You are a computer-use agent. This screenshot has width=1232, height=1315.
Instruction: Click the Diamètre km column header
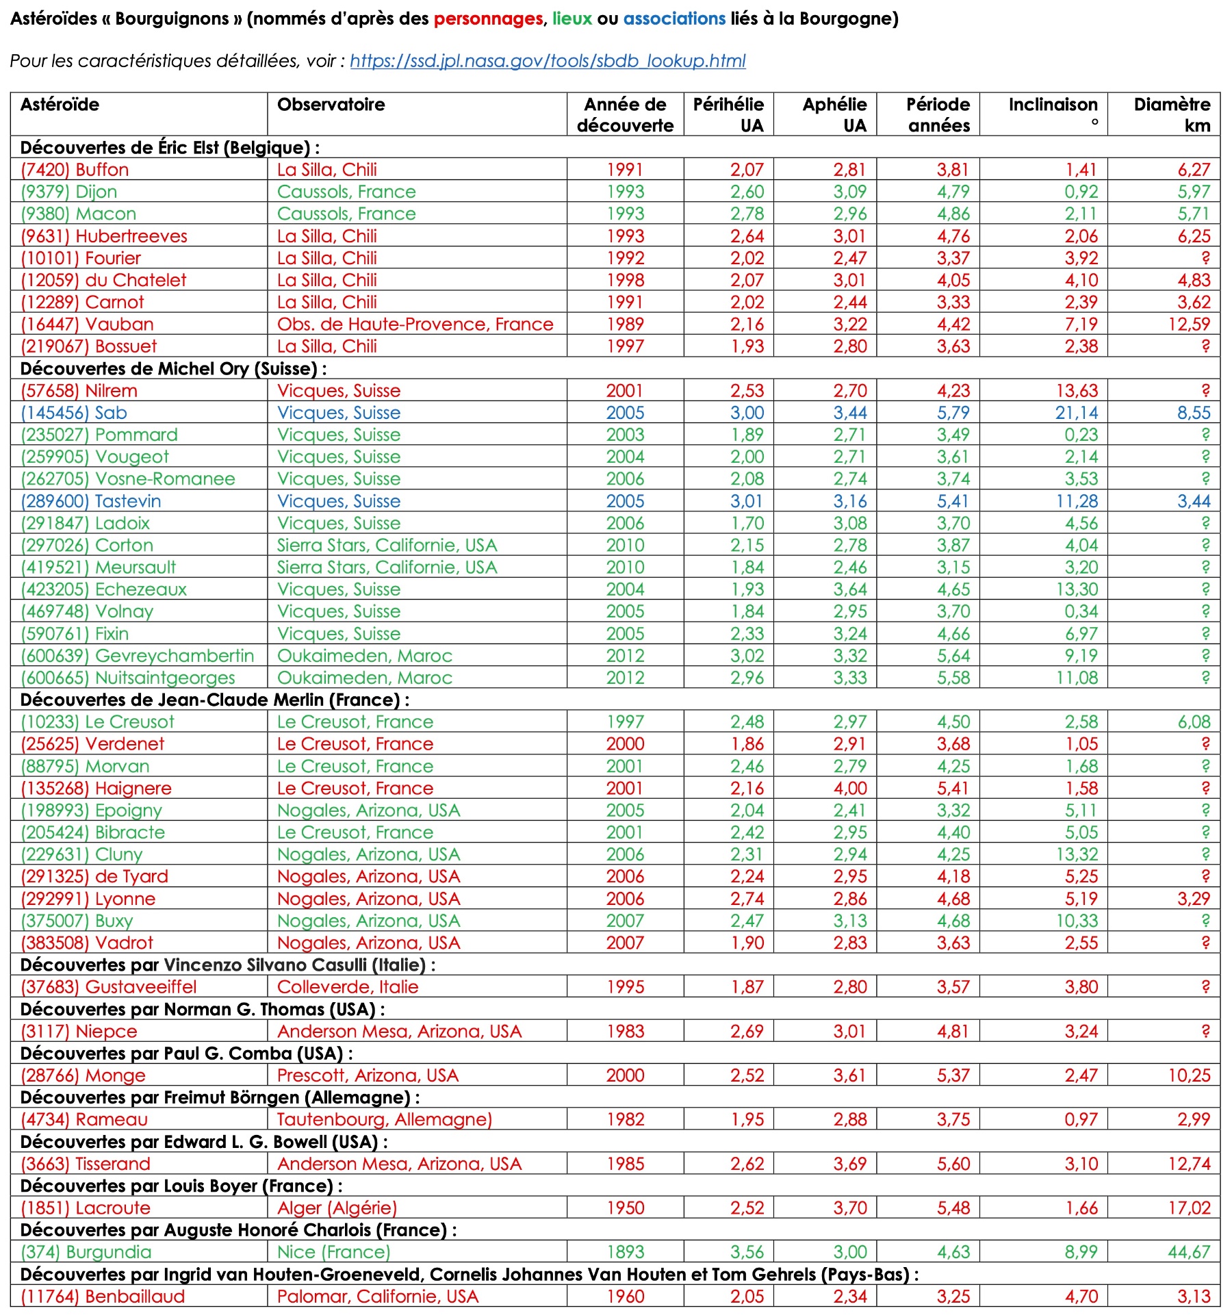[1171, 114]
